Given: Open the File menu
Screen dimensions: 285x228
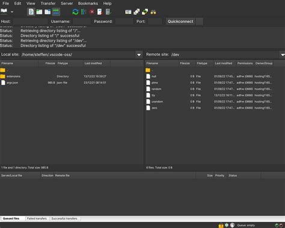Looking at the screenshot, I should (5, 4).
